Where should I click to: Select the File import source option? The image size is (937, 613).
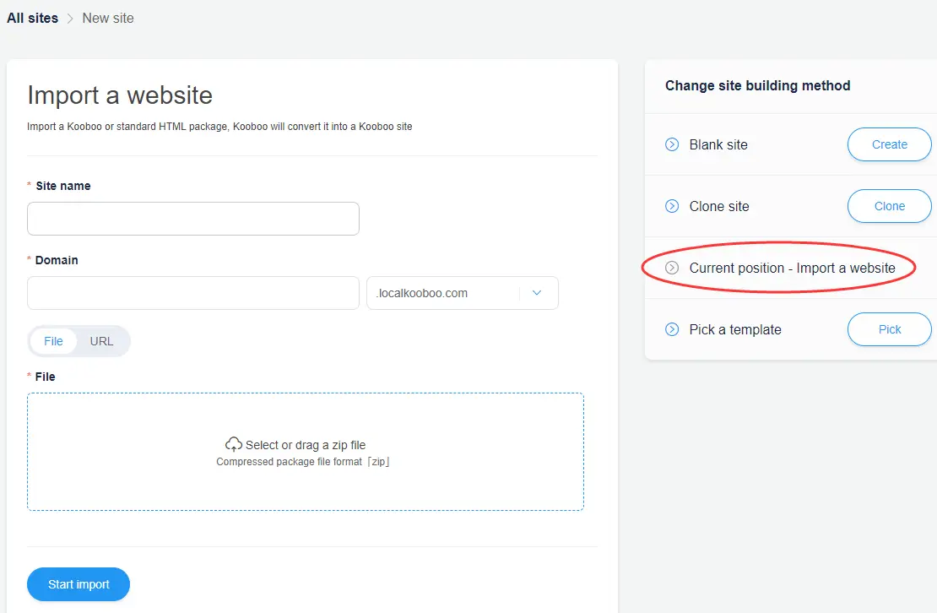53,341
